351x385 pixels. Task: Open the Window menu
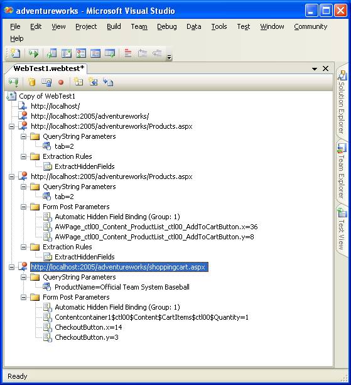tap(272, 26)
